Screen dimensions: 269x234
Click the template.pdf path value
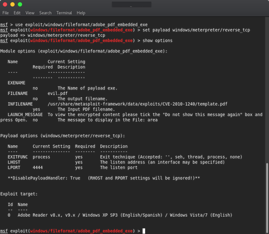tap(137, 104)
